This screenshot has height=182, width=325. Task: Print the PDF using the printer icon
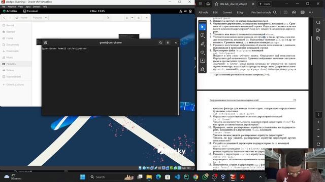[303, 12]
